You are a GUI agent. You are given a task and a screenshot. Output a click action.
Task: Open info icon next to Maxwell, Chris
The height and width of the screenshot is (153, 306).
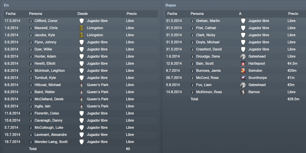point(31,28)
